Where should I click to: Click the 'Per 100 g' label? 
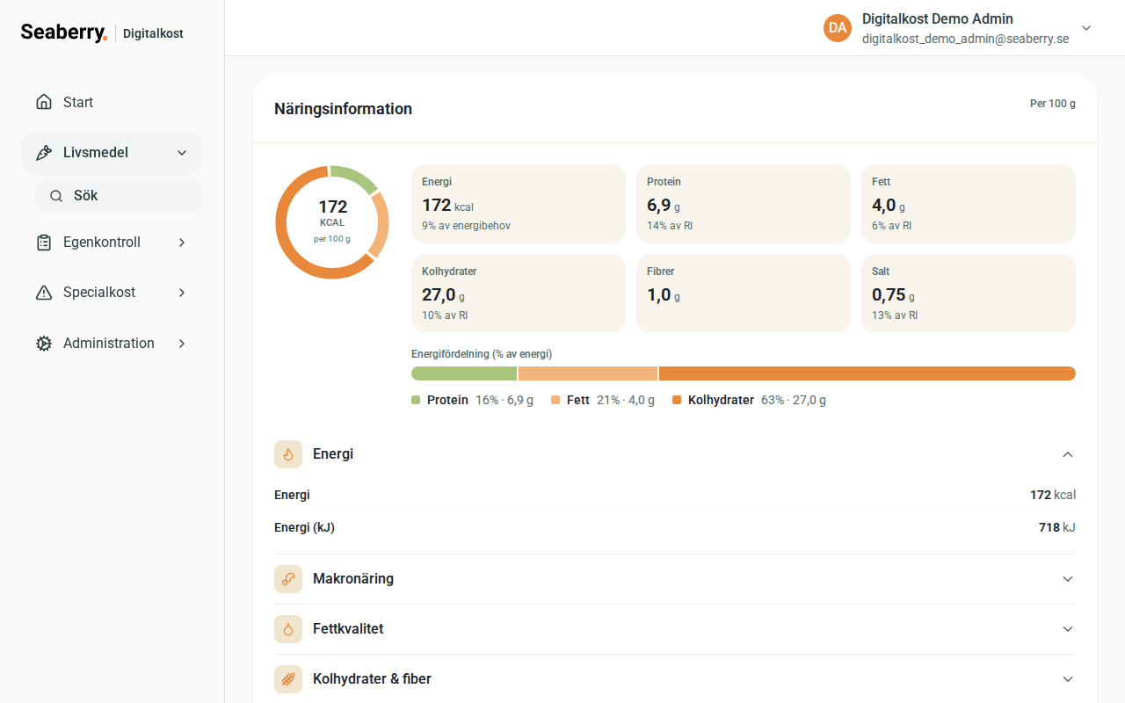click(x=1053, y=104)
